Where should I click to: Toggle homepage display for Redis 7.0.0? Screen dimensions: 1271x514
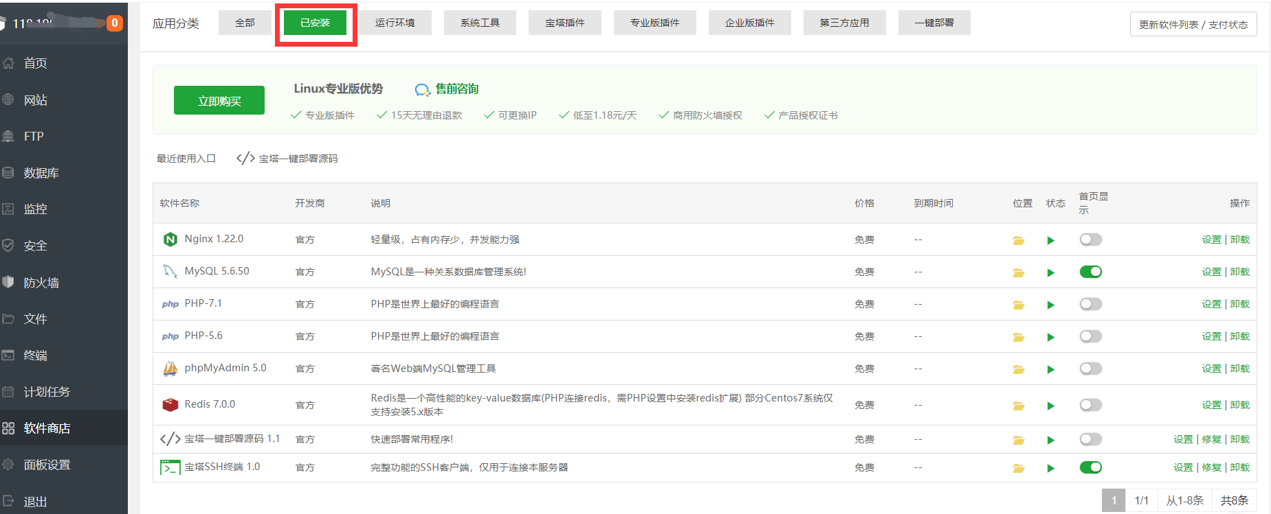pos(1090,405)
